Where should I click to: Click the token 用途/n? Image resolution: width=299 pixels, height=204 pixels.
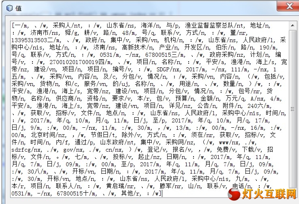click(189, 84)
